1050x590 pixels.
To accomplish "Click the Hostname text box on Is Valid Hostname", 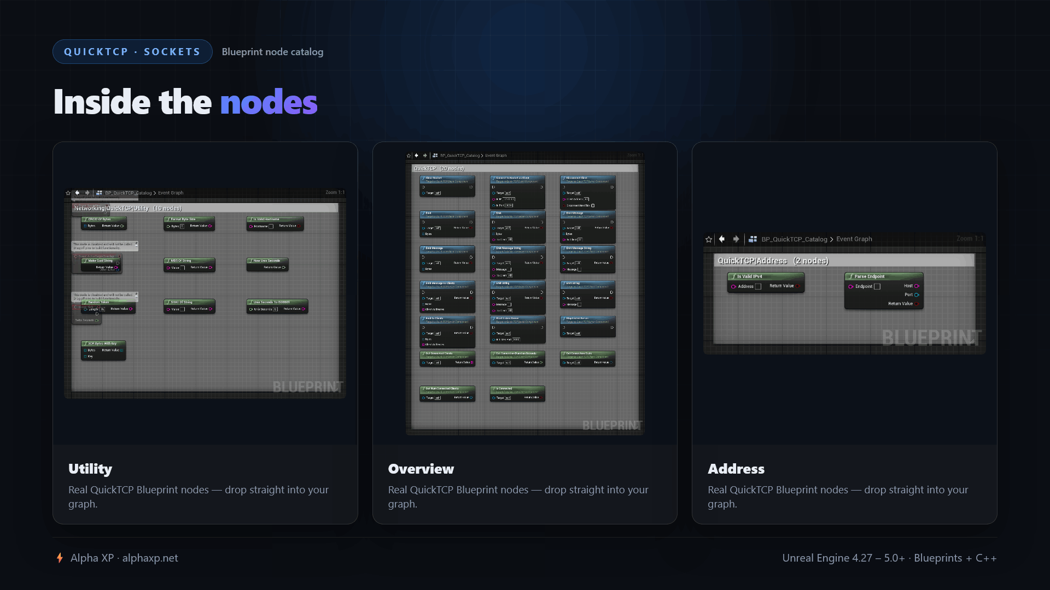I will click(x=271, y=226).
